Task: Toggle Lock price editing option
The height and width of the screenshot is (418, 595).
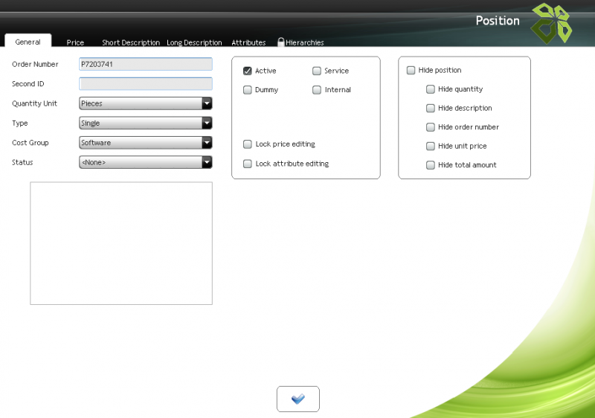Action: click(x=248, y=144)
